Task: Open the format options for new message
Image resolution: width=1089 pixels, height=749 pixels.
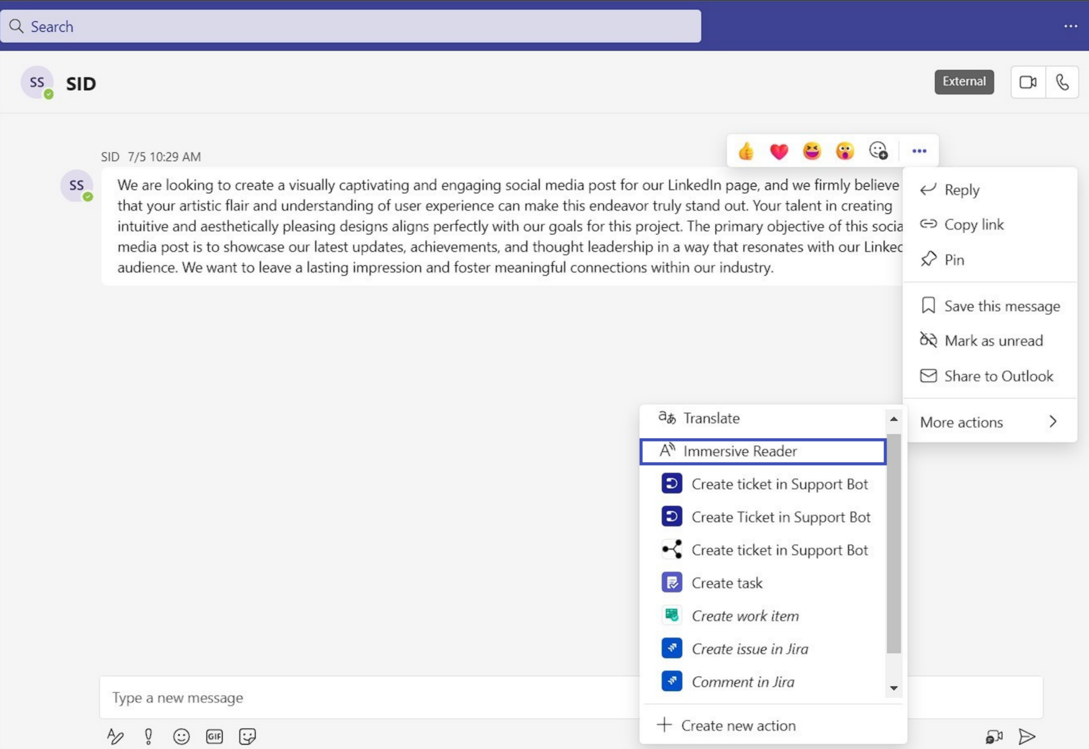Action: [x=115, y=736]
